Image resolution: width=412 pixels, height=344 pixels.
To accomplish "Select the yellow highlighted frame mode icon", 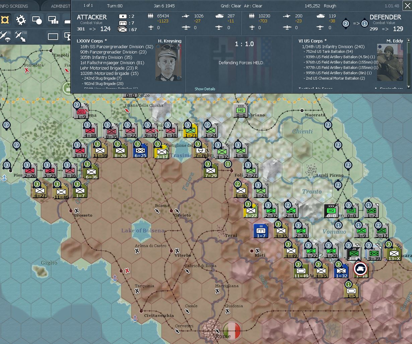I will pos(4,20).
